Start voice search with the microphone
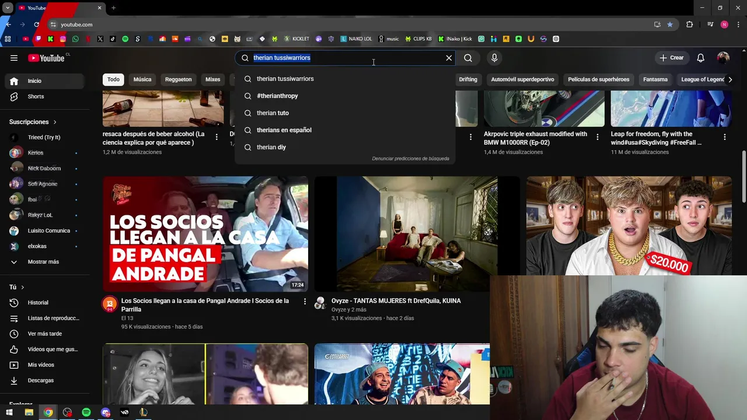747x420 pixels. tap(494, 58)
